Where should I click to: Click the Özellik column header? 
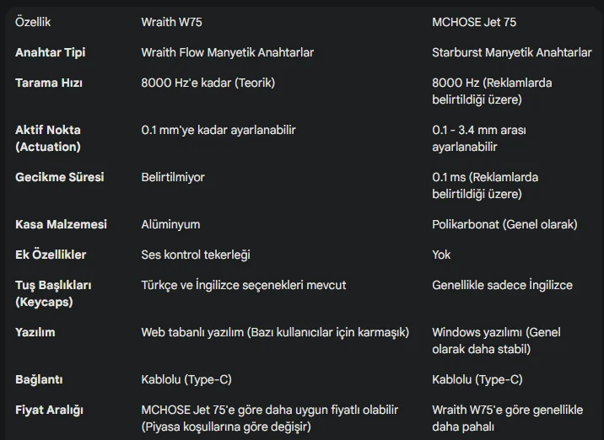33,22
